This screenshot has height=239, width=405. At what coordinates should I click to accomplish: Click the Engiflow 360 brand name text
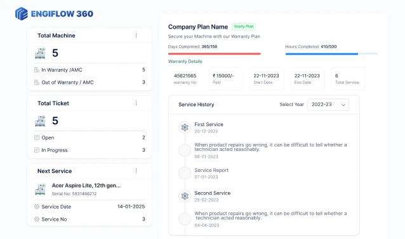(x=62, y=14)
